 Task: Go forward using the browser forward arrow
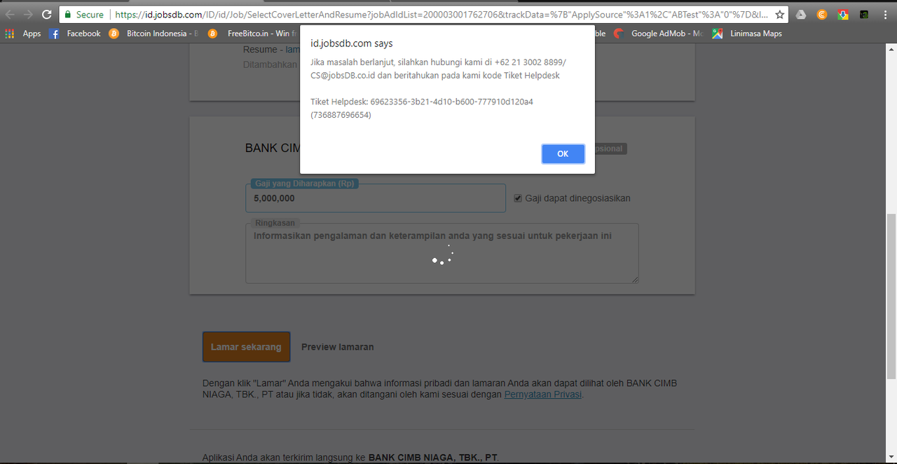28,14
